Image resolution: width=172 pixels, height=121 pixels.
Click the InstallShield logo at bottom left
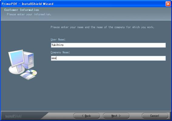13,116
